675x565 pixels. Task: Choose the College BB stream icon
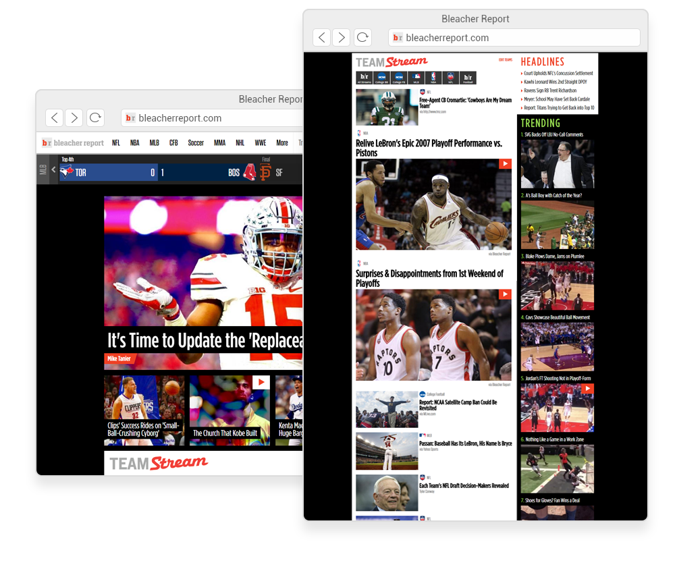[381, 78]
